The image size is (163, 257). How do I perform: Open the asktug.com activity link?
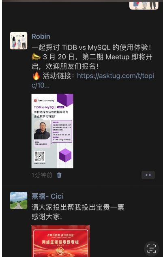(93, 80)
